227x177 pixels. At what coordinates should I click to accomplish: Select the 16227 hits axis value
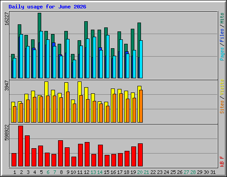(7, 19)
